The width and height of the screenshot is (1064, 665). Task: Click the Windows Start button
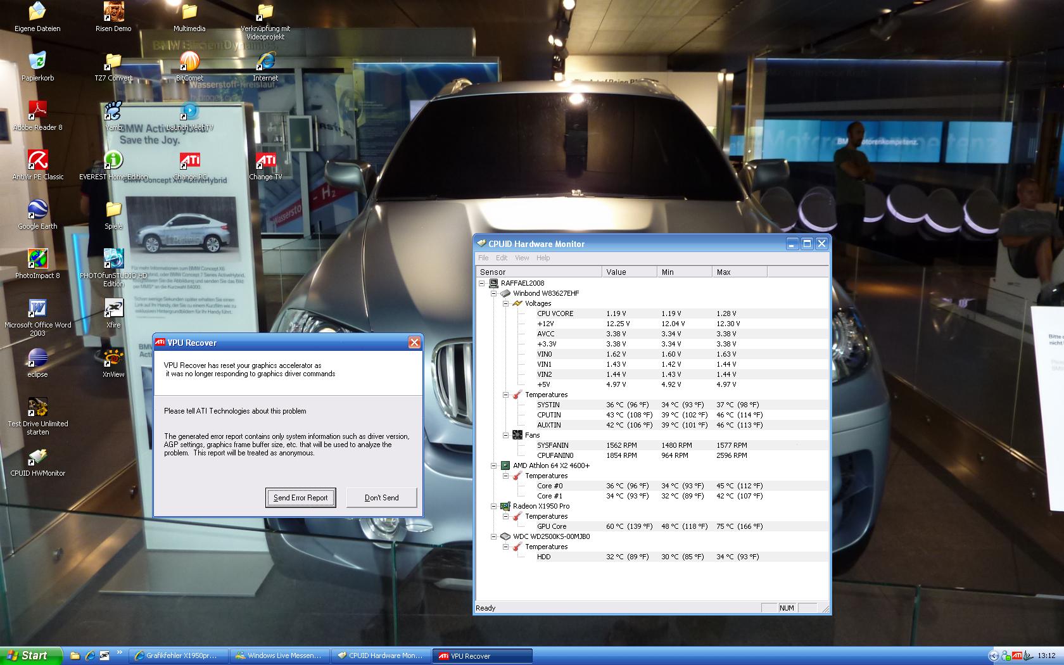31,655
